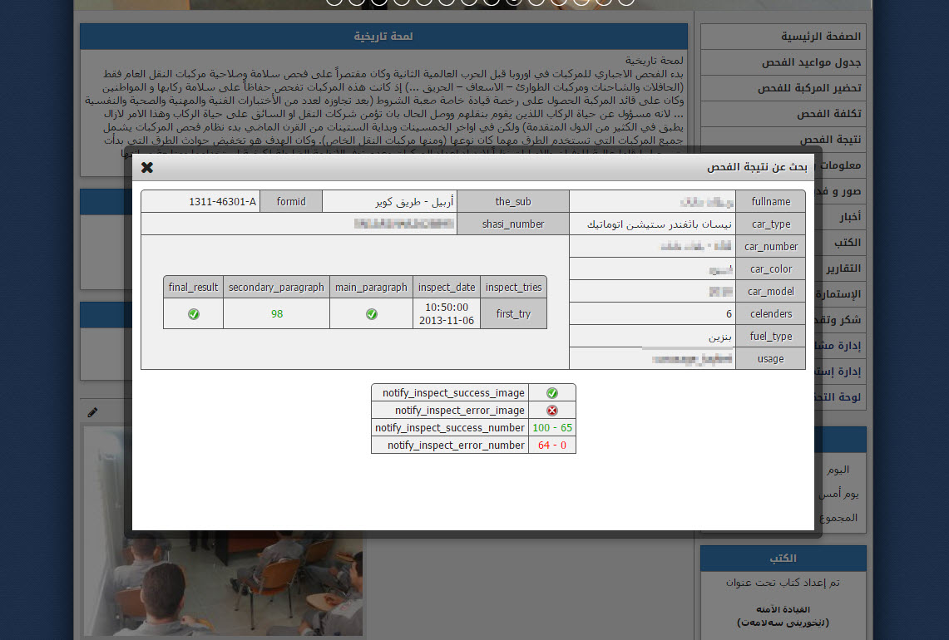Click the green check under main_paragraph

[x=372, y=314]
